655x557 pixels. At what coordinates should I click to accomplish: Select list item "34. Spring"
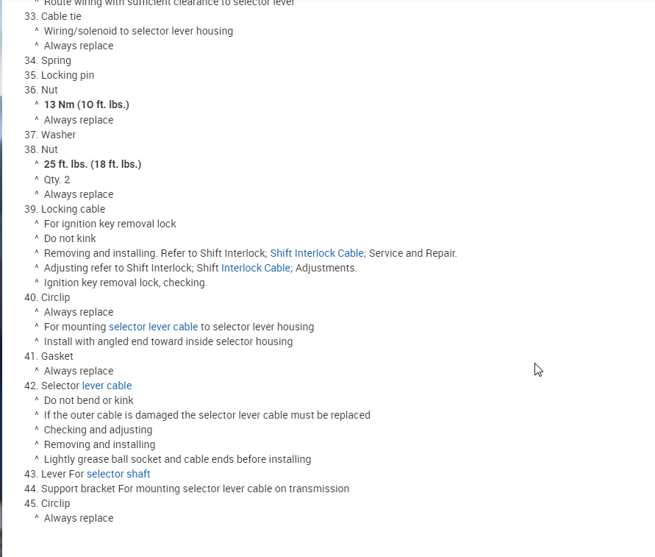coord(48,60)
